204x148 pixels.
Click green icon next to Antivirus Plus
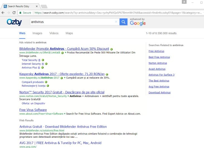[x=42, y=67]
